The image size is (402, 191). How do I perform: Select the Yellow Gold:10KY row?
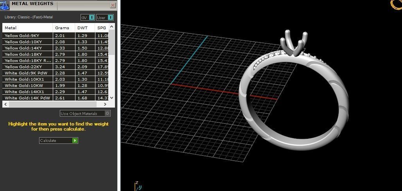tap(56, 42)
